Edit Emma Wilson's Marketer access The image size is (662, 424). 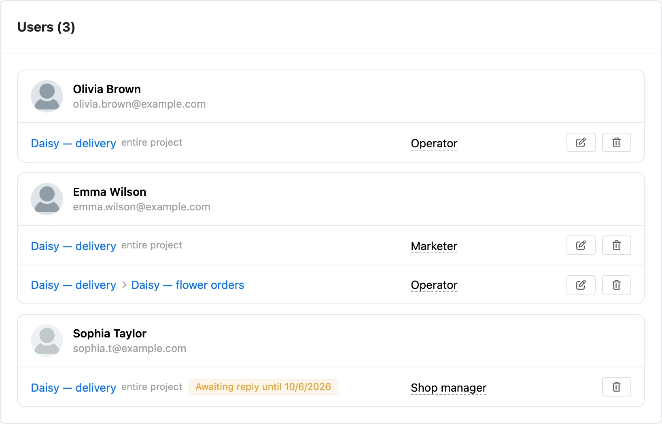pyautogui.click(x=581, y=245)
